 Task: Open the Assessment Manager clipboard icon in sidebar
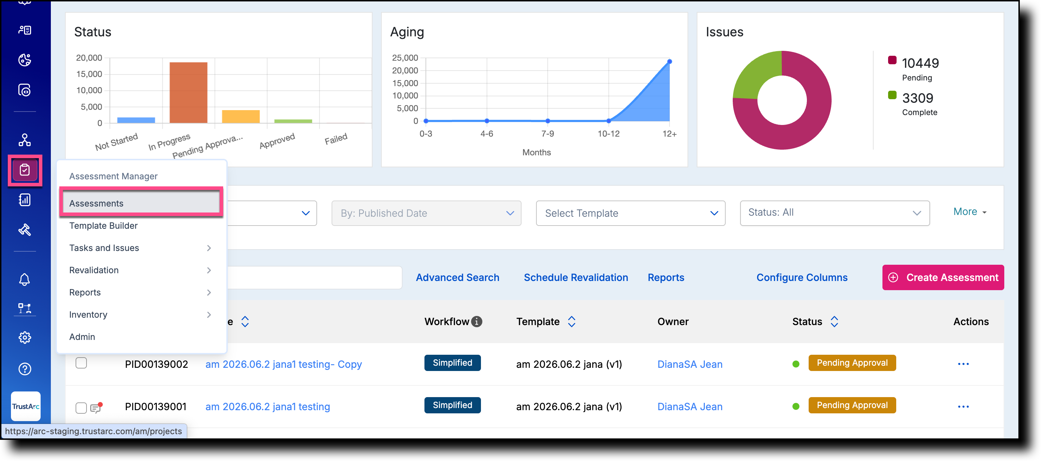pos(25,170)
